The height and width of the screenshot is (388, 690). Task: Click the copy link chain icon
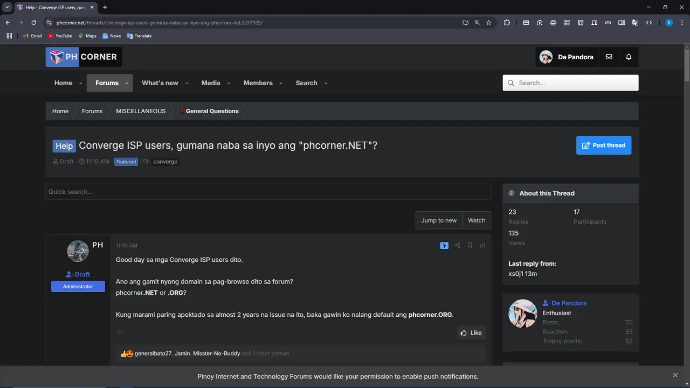click(608, 23)
